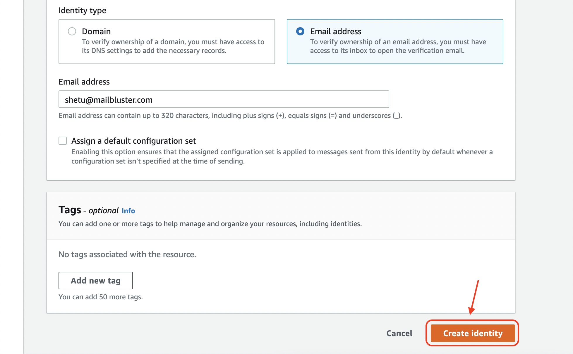Click the 'Identity type' heading text

pyautogui.click(x=82, y=10)
